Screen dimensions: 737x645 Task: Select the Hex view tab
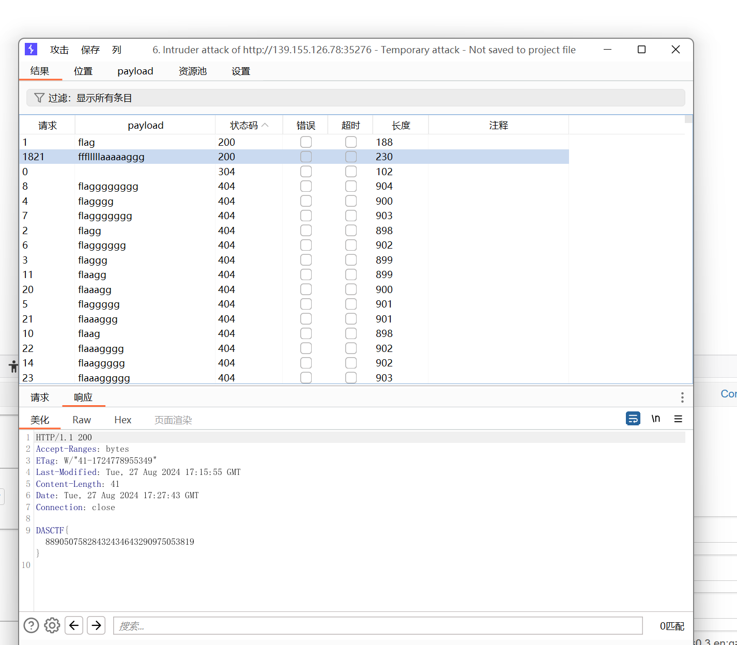[x=123, y=420]
